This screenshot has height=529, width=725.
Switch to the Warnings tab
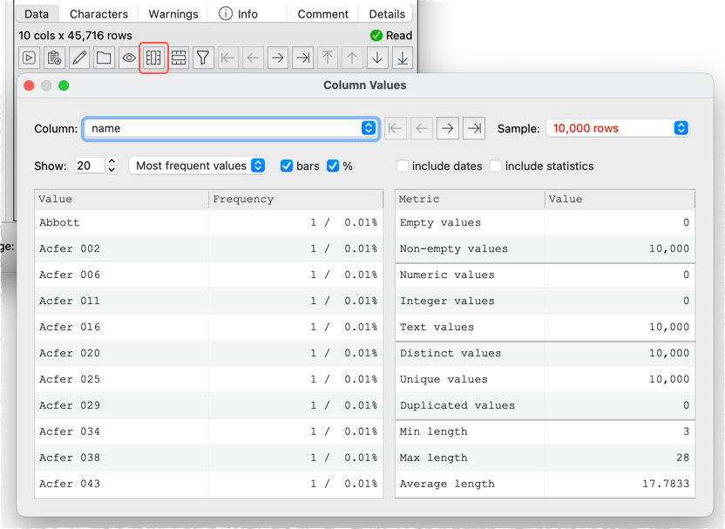click(x=173, y=14)
